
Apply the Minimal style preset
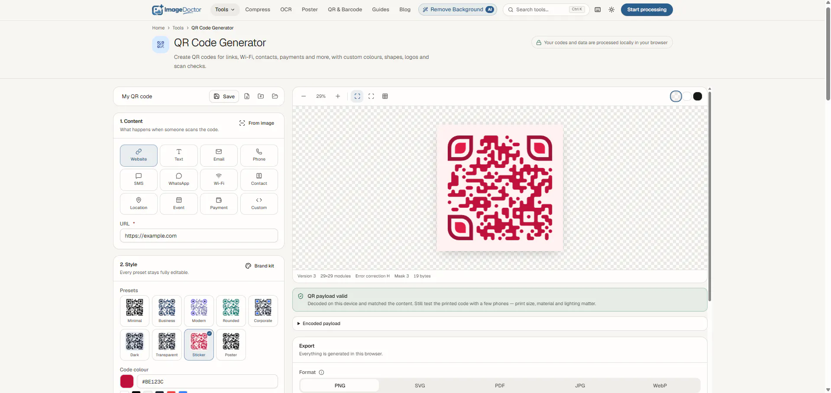135,311
